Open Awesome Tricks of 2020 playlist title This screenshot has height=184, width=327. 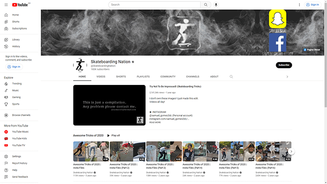pyautogui.click(x=88, y=136)
